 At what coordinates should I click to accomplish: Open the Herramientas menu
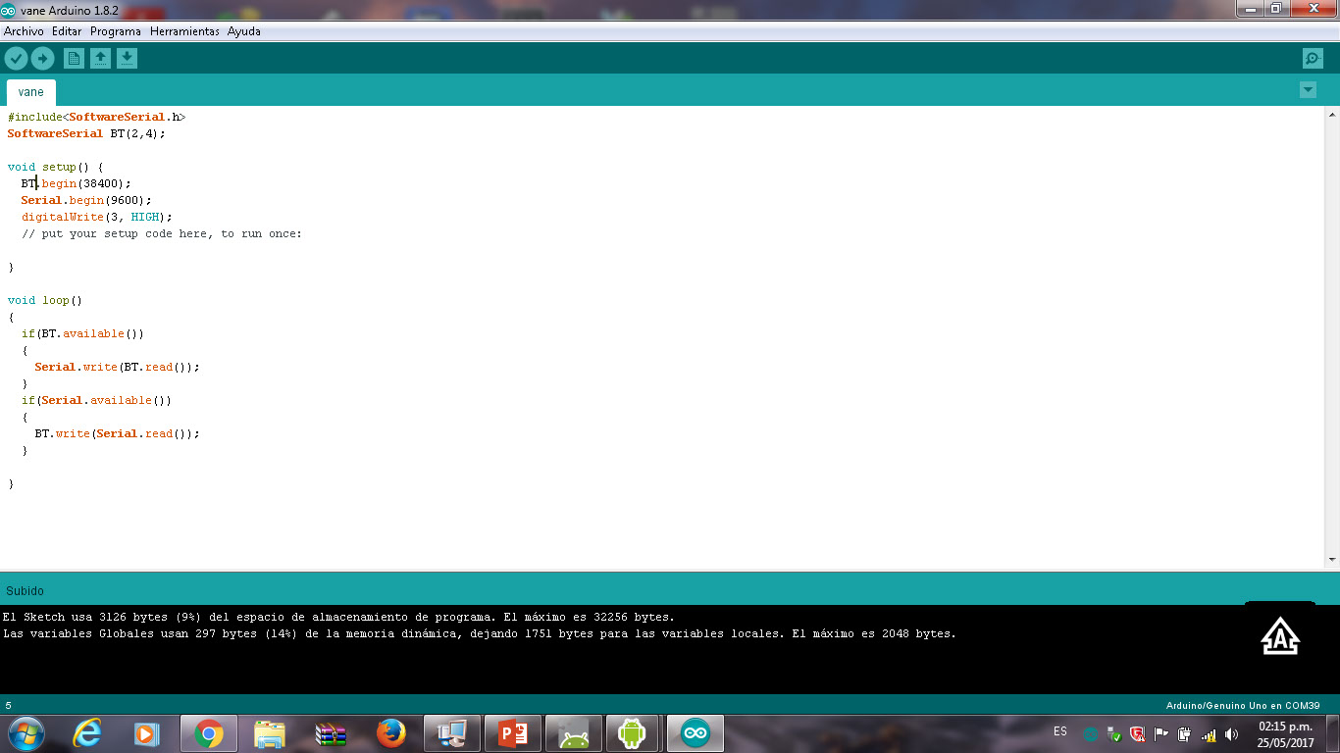(x=184, y=31)
